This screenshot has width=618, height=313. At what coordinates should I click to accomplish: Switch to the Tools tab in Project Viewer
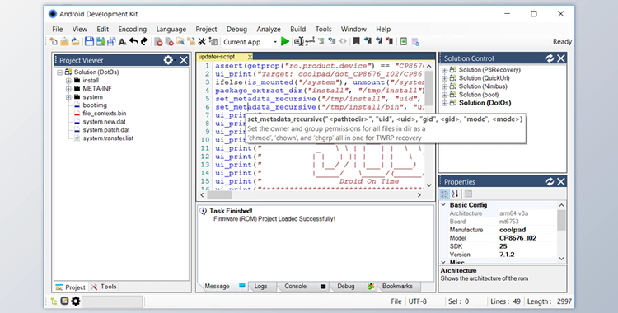click(x=104, y=287)
